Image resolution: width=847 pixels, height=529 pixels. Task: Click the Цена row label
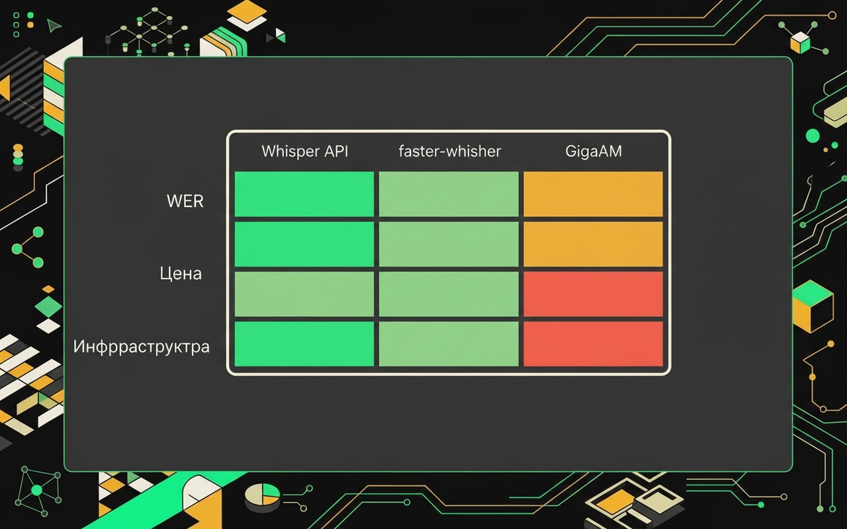(x=181, y=273)
